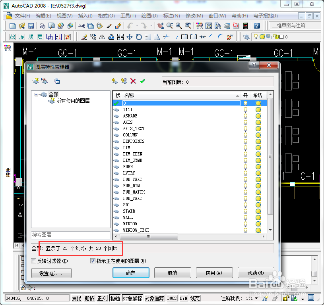Click the Fillet tool icon
324x305 pixels.
[221, 37]
